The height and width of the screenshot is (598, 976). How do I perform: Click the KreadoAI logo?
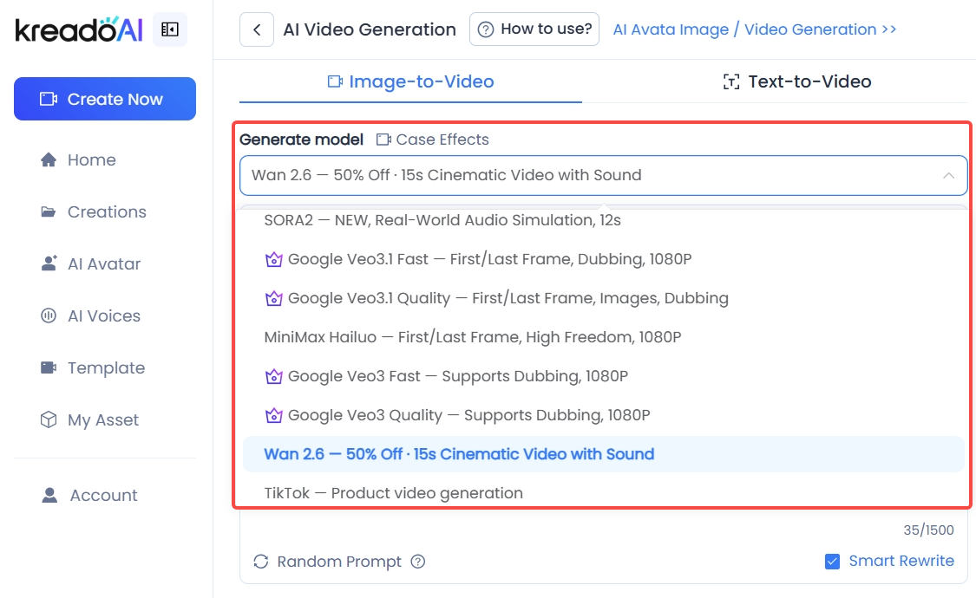click(x=79, y=29)
